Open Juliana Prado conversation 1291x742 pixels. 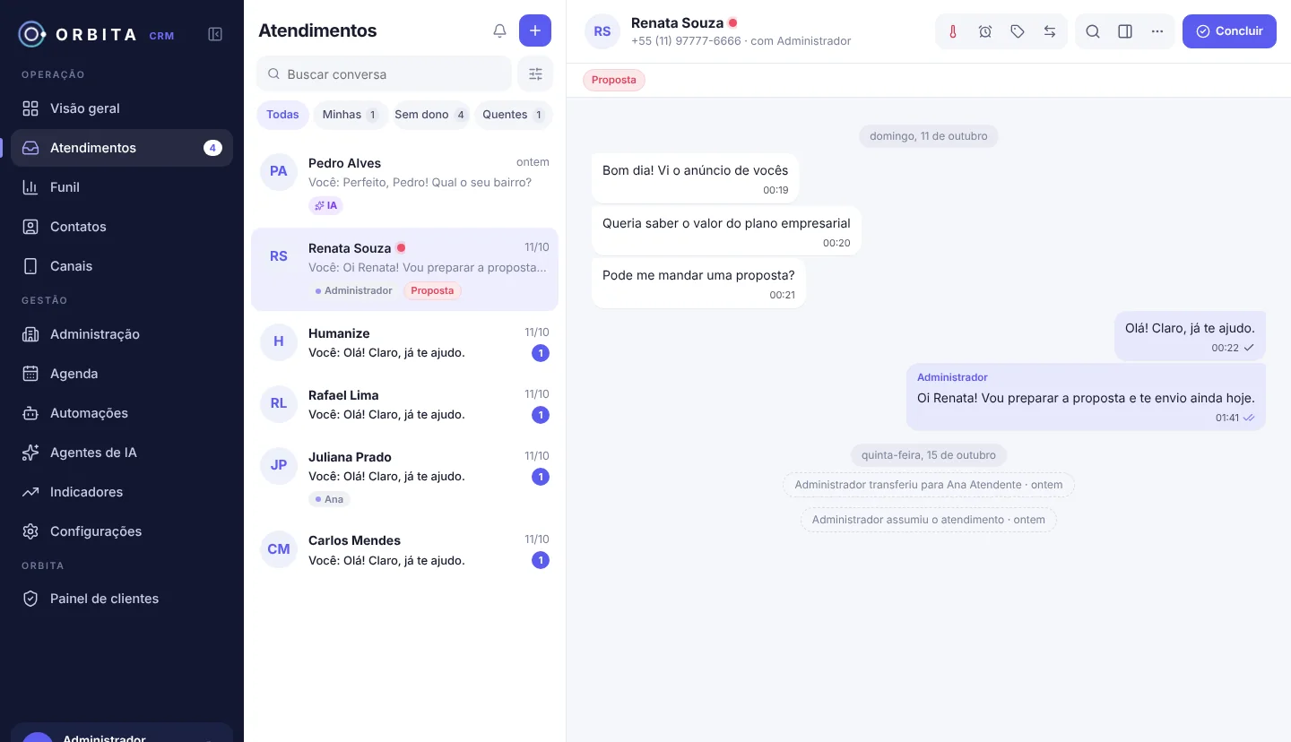404,478
